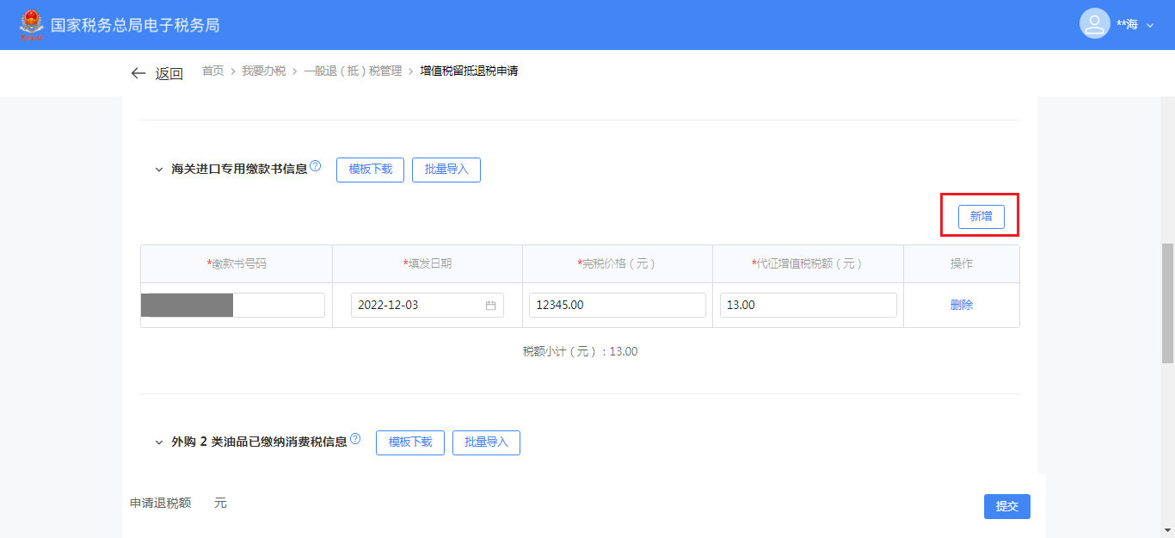This screenshot has height=538, width=1175.
Task: Go to 首页 breadcrumb
Action: pos(212,71)
